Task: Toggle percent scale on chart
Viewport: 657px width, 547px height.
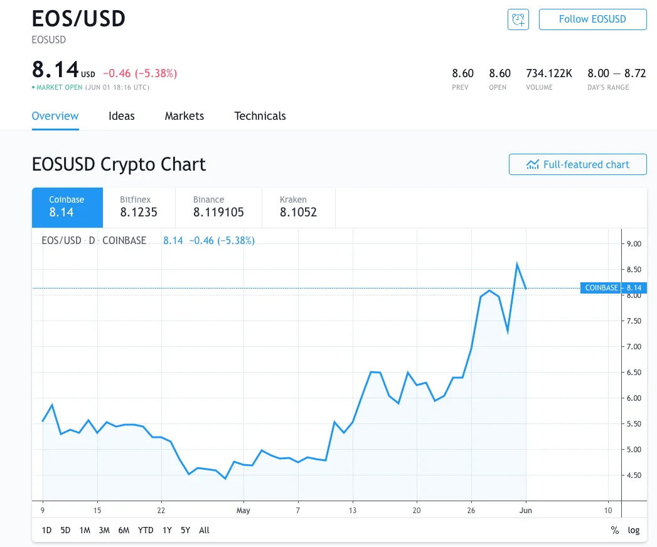Action: [615, 530]
